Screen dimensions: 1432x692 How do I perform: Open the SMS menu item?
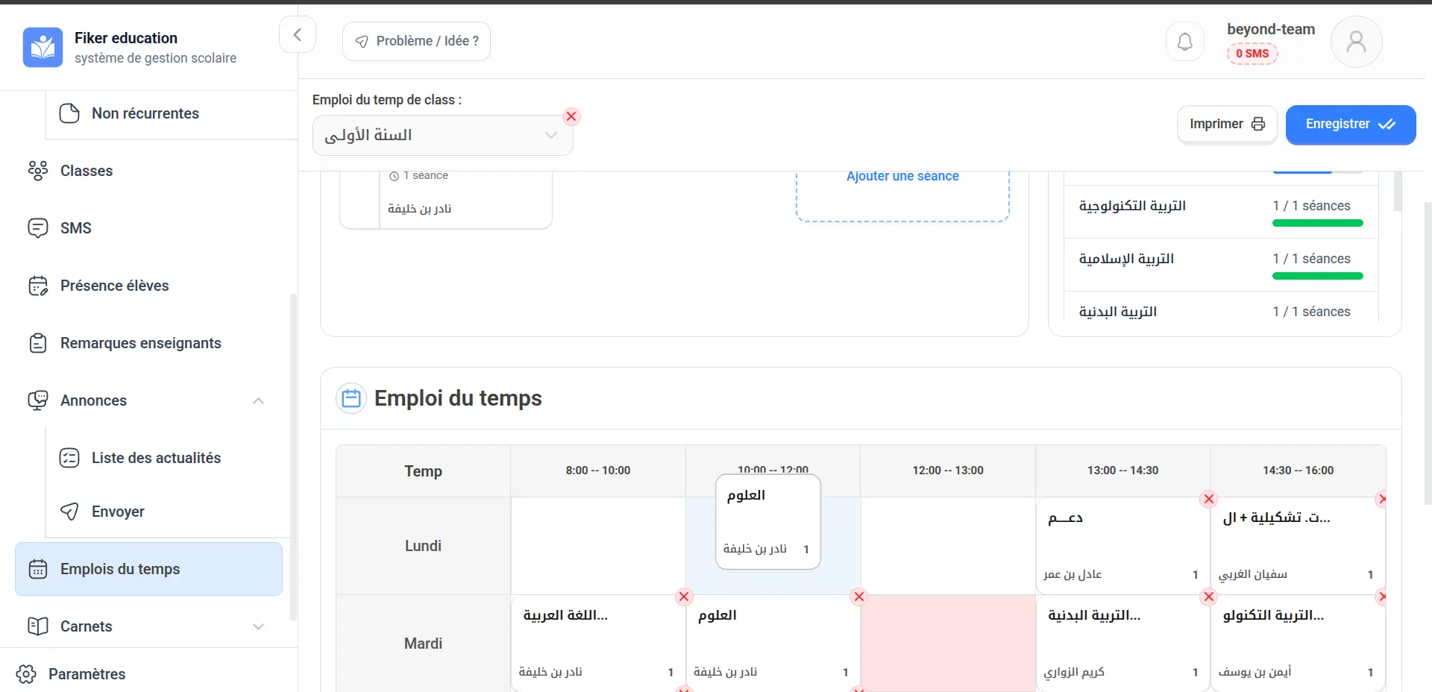point(75,228)
